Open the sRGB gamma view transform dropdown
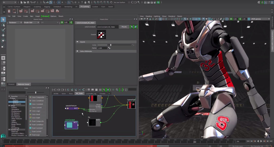 point(259,19)
